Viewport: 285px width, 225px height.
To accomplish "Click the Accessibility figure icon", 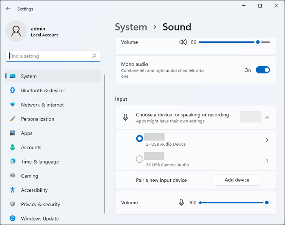I will pyautogui.click(x=13, y=190).
